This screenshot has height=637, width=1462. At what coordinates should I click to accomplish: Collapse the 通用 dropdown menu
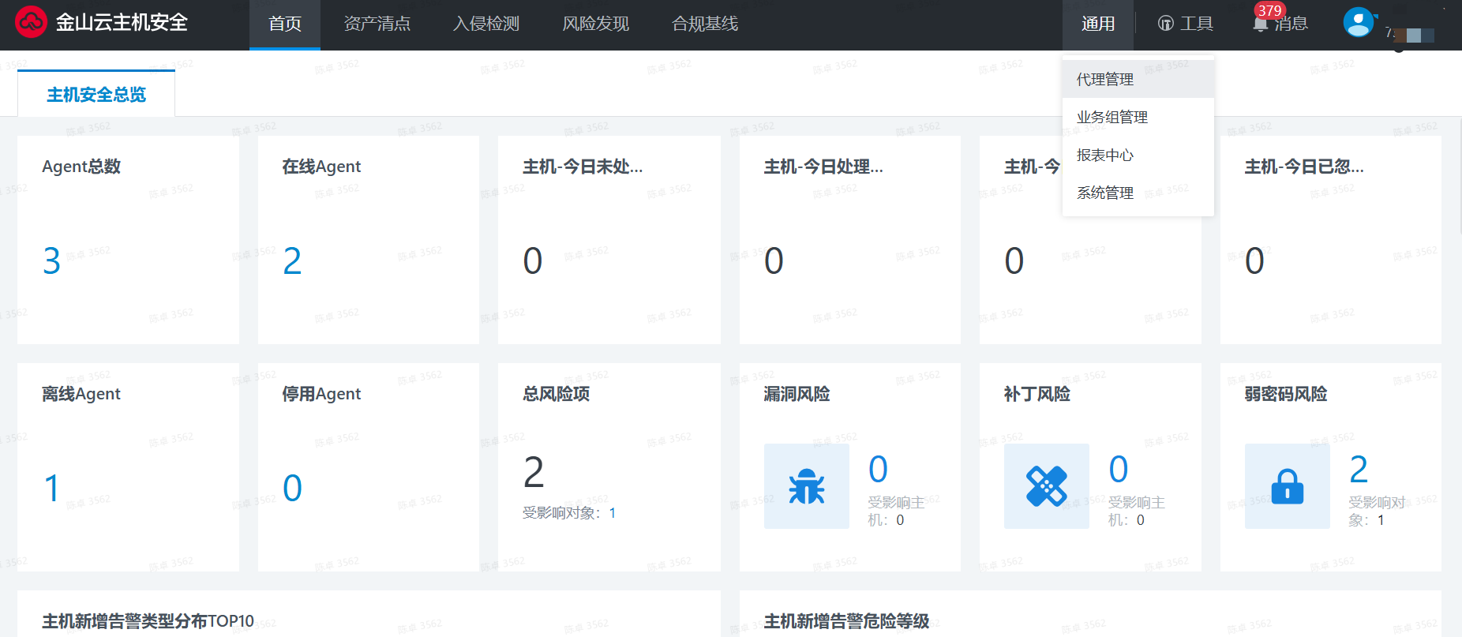pos(1097,24)
